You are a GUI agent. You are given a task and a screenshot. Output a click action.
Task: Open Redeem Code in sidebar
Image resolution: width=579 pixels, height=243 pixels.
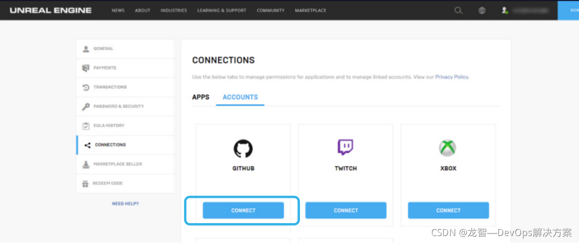[x=125, y=183]
